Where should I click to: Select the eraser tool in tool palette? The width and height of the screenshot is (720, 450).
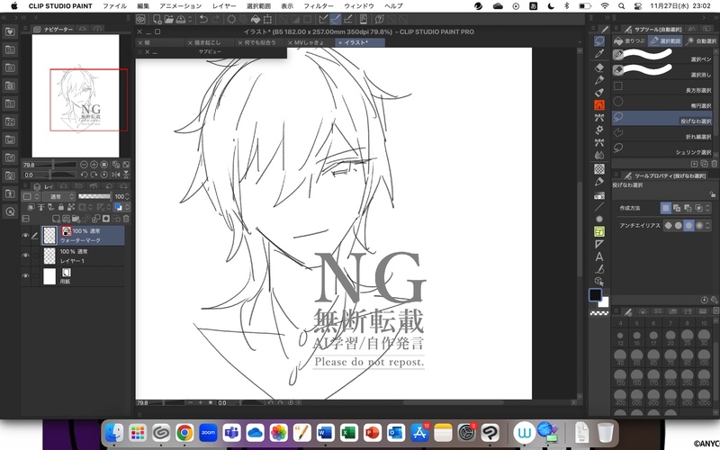pos(599,67)
